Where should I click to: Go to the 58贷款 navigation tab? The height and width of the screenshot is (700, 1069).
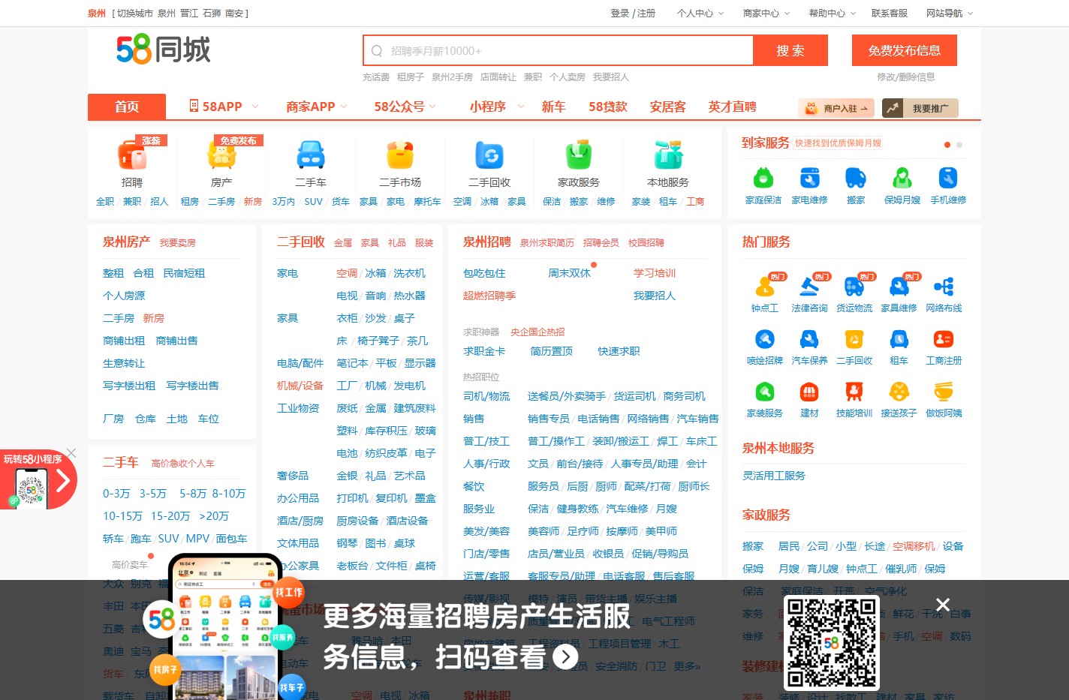[608, 107]
